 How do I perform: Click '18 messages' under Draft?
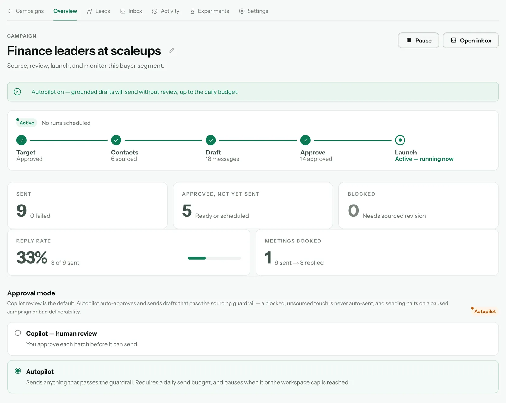[222, 159]
